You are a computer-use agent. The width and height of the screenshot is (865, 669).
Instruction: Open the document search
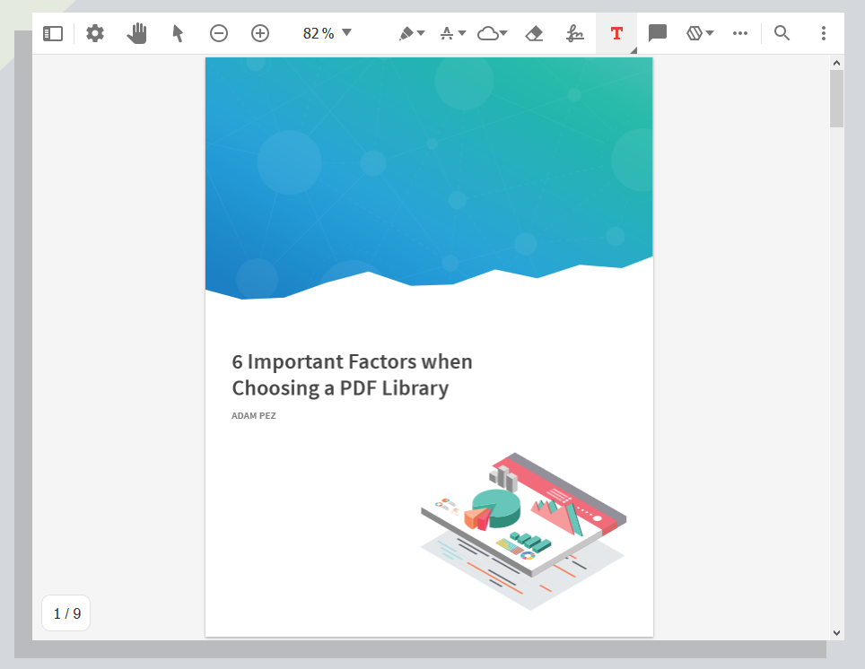[x=782, y=33]
